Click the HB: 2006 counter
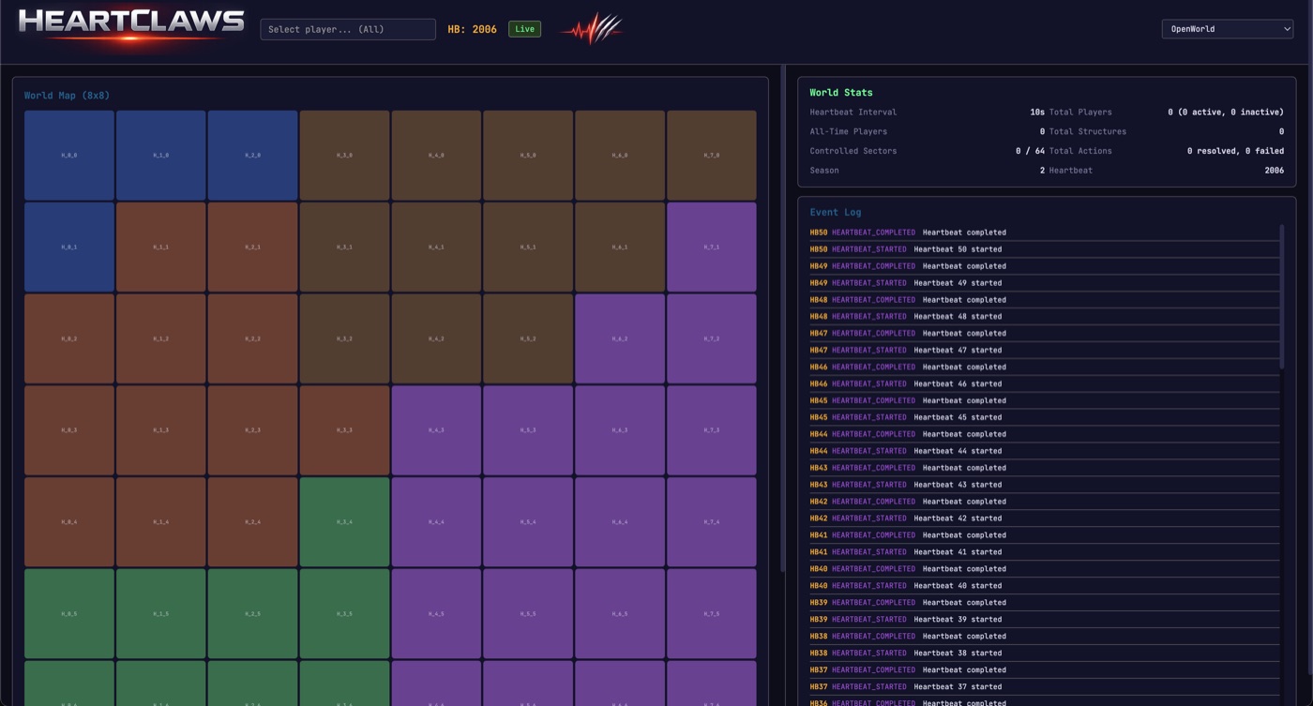1313x706 pixels. [472, 29]
